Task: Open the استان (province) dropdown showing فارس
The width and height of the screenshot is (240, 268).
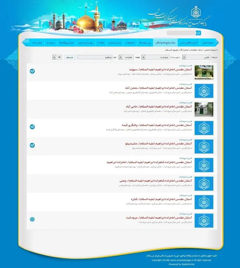Action: click(196, 57)
